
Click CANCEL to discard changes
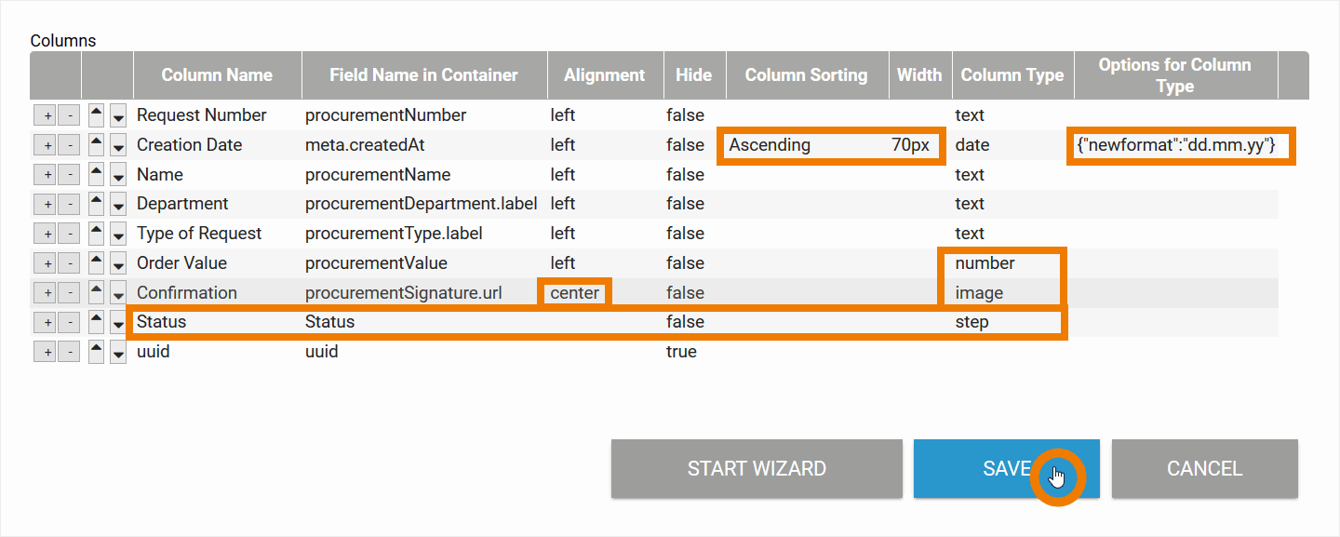pyautogui.click(x=1204, y=468)
